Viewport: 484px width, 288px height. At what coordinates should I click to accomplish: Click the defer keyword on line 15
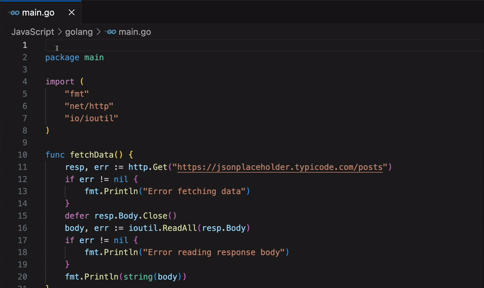pos(77,215)
